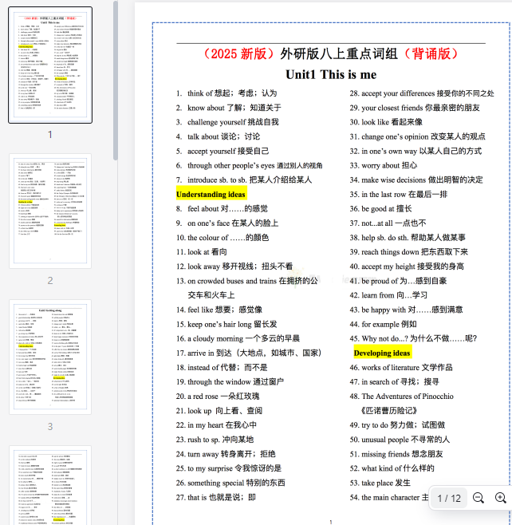Click the 'Unit1 This is me' heading
The width and height of the screenshot is (512, 525).
(331, 74)
